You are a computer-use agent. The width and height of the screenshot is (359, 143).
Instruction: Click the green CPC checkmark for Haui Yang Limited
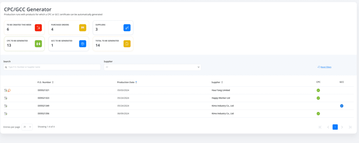coord(318,90)
